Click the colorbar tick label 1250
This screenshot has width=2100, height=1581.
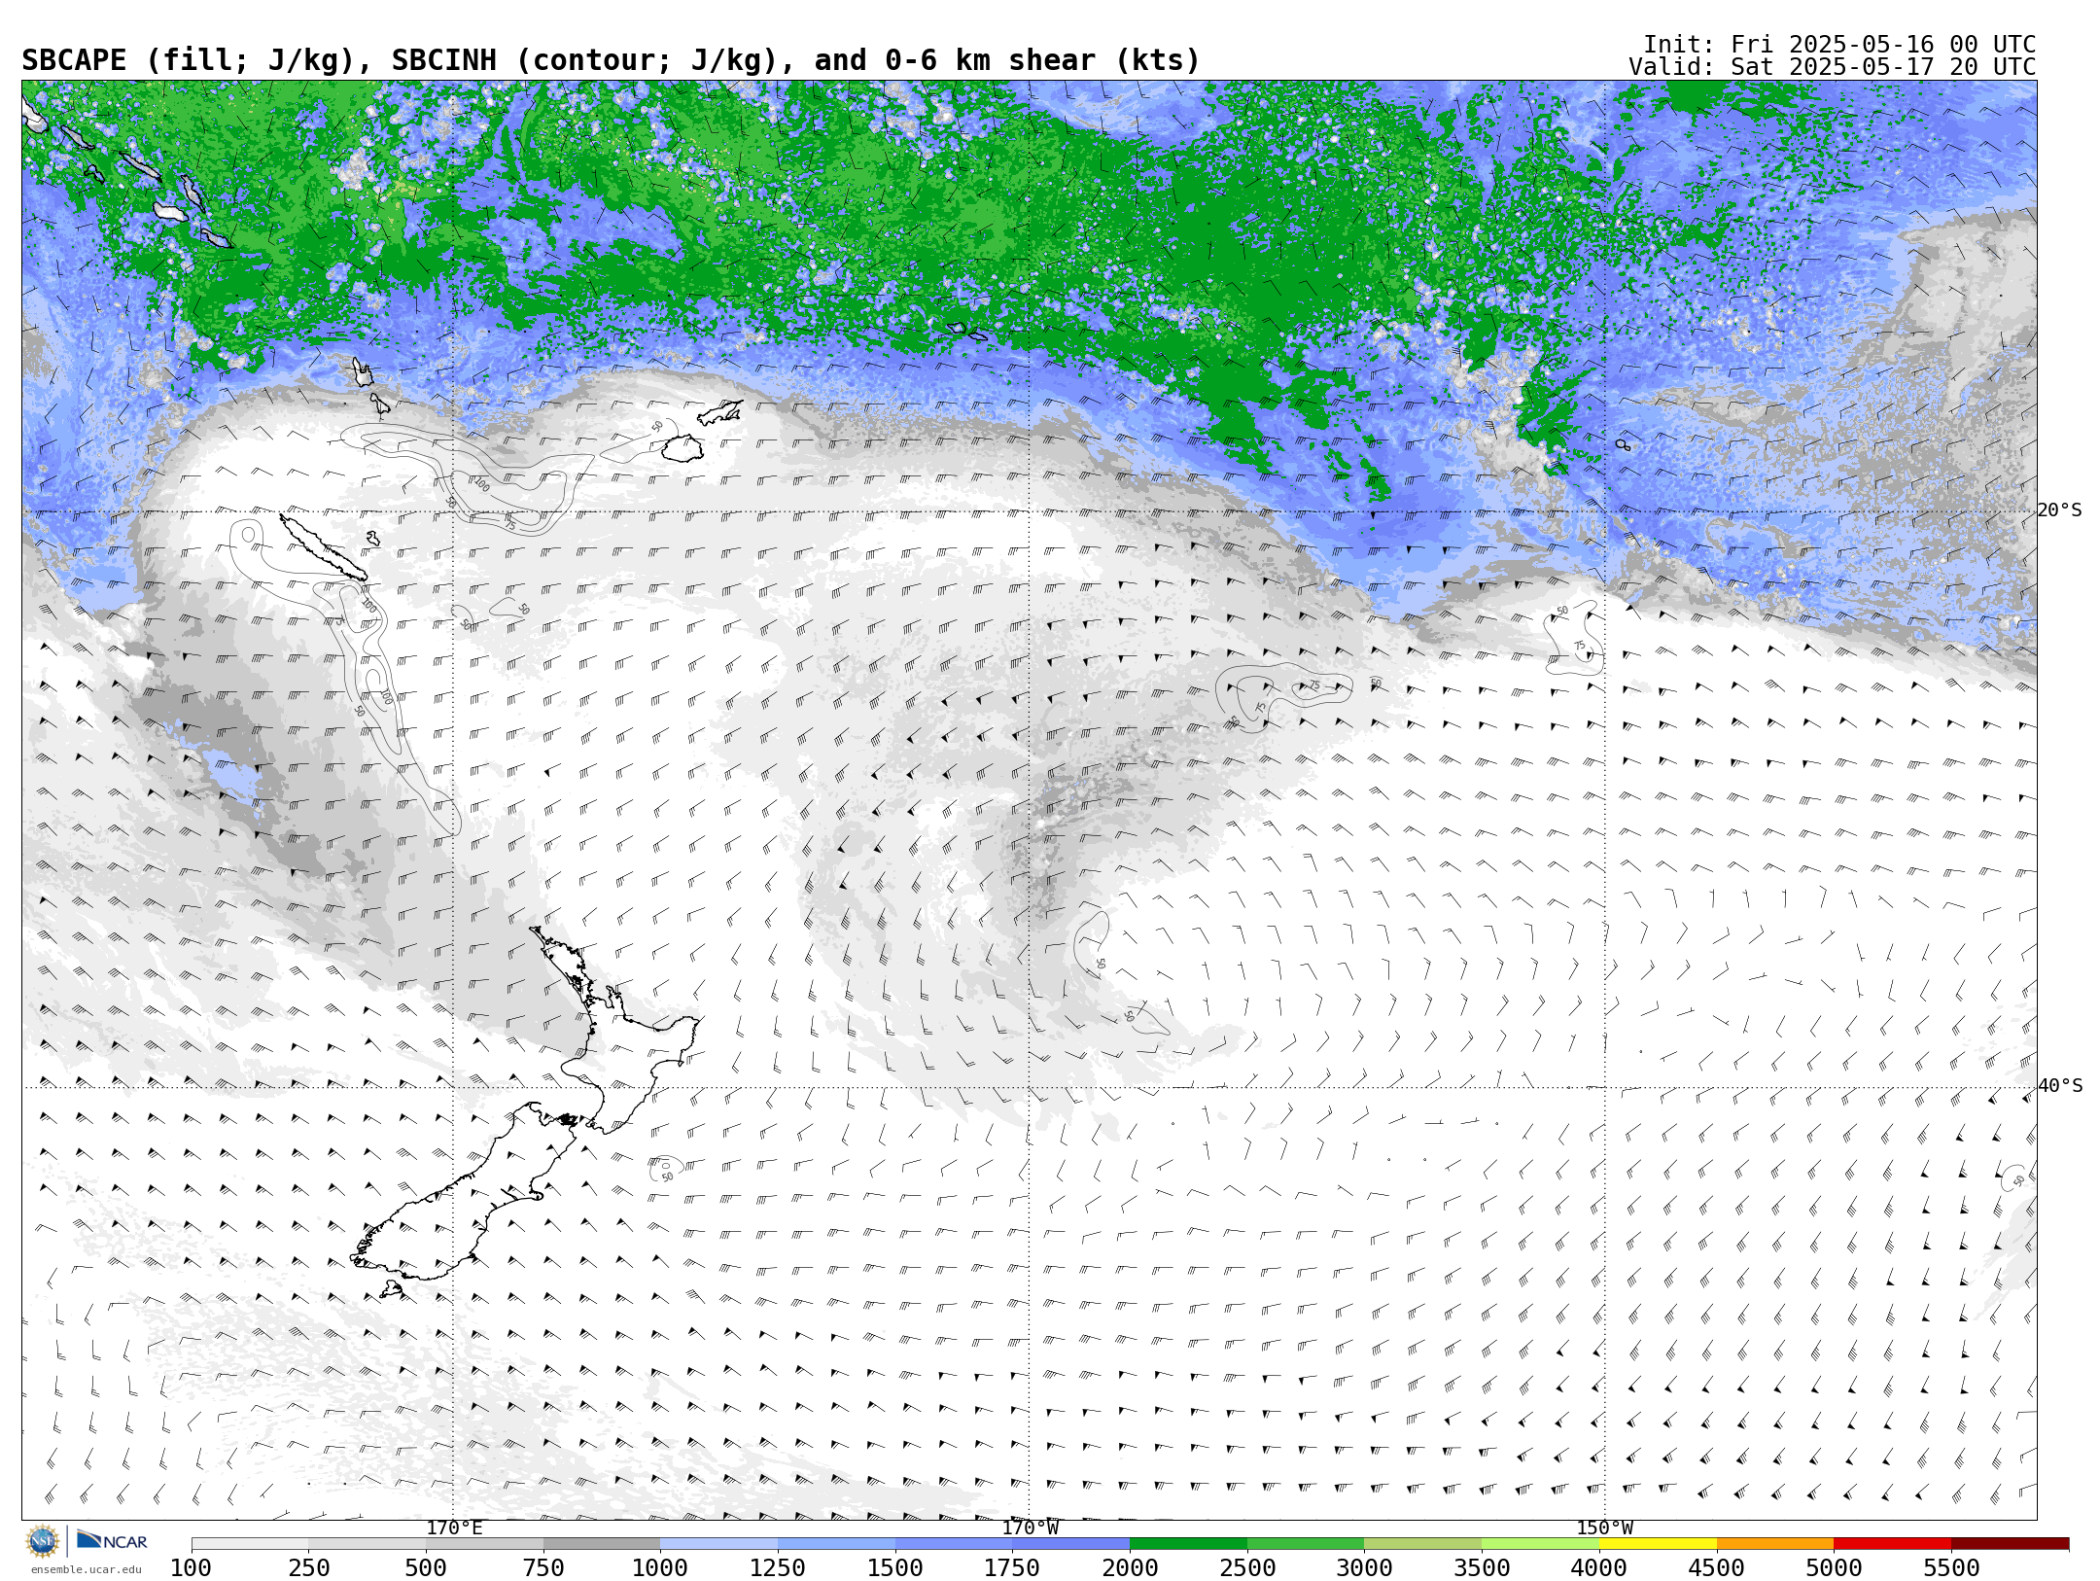(778, 1568)
